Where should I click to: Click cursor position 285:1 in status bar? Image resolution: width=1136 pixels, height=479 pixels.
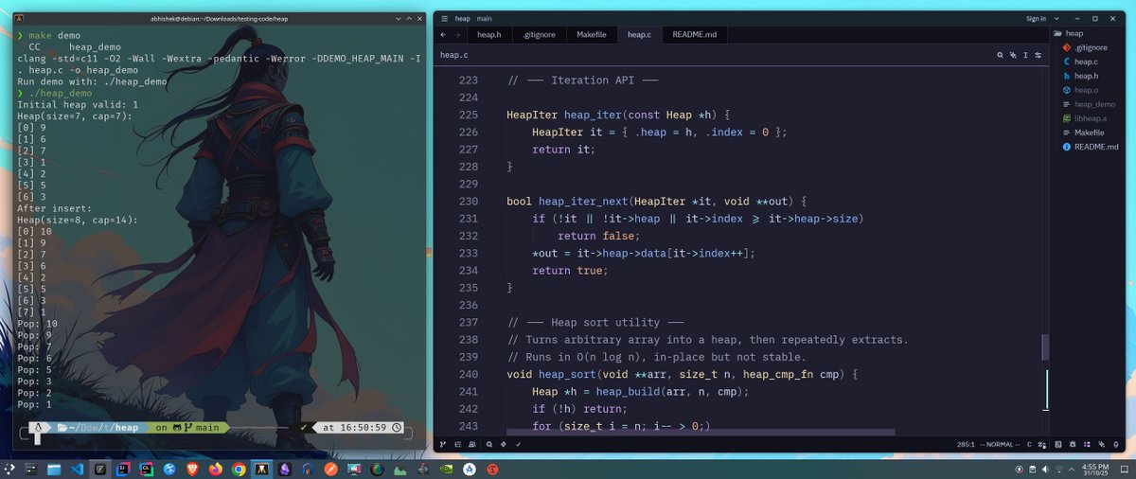pyautogui.click(x=967, y=444)
